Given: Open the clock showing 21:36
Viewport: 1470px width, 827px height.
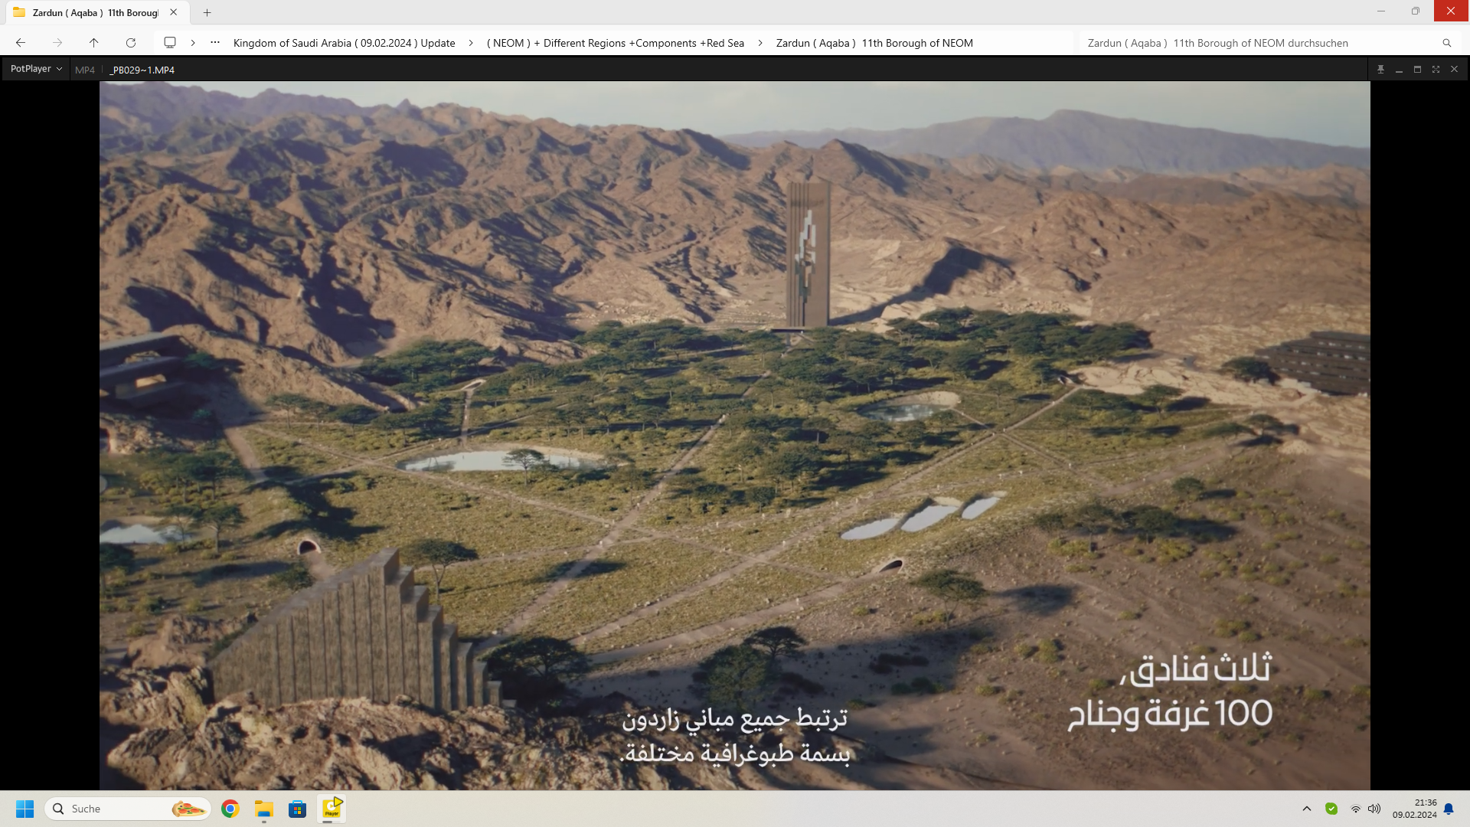Looking at the screenshot, I should pos(1415,809).
